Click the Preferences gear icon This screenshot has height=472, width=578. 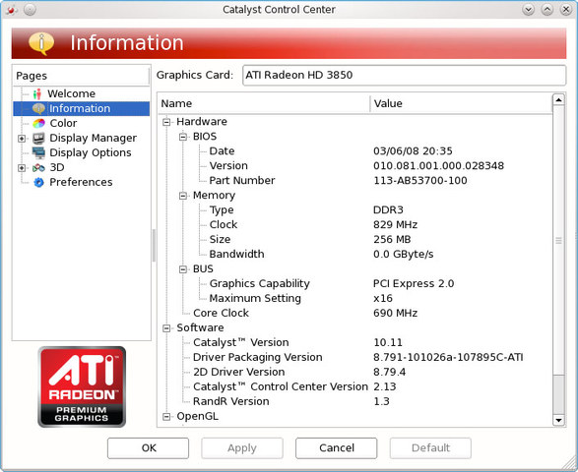pos(38,182)
